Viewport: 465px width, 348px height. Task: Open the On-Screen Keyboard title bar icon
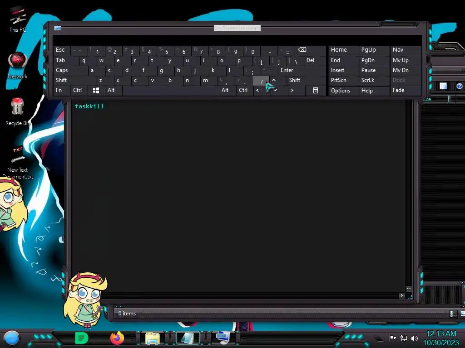[x=58, y=28]
